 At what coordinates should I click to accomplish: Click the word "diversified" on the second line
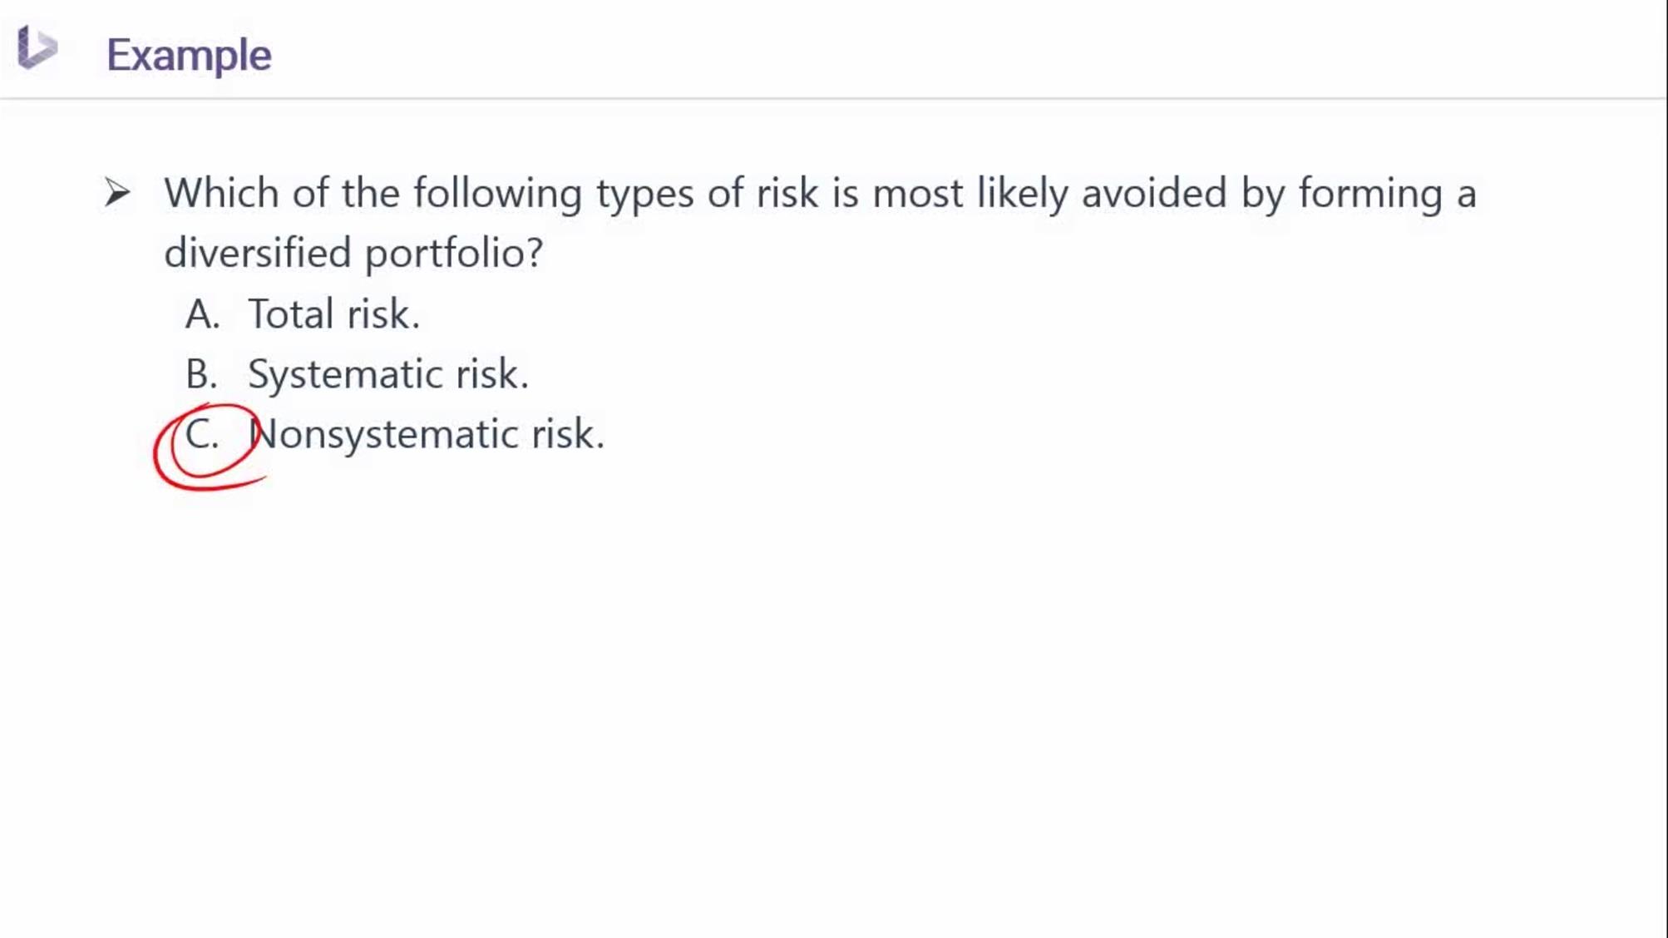[x=258, y=253]
